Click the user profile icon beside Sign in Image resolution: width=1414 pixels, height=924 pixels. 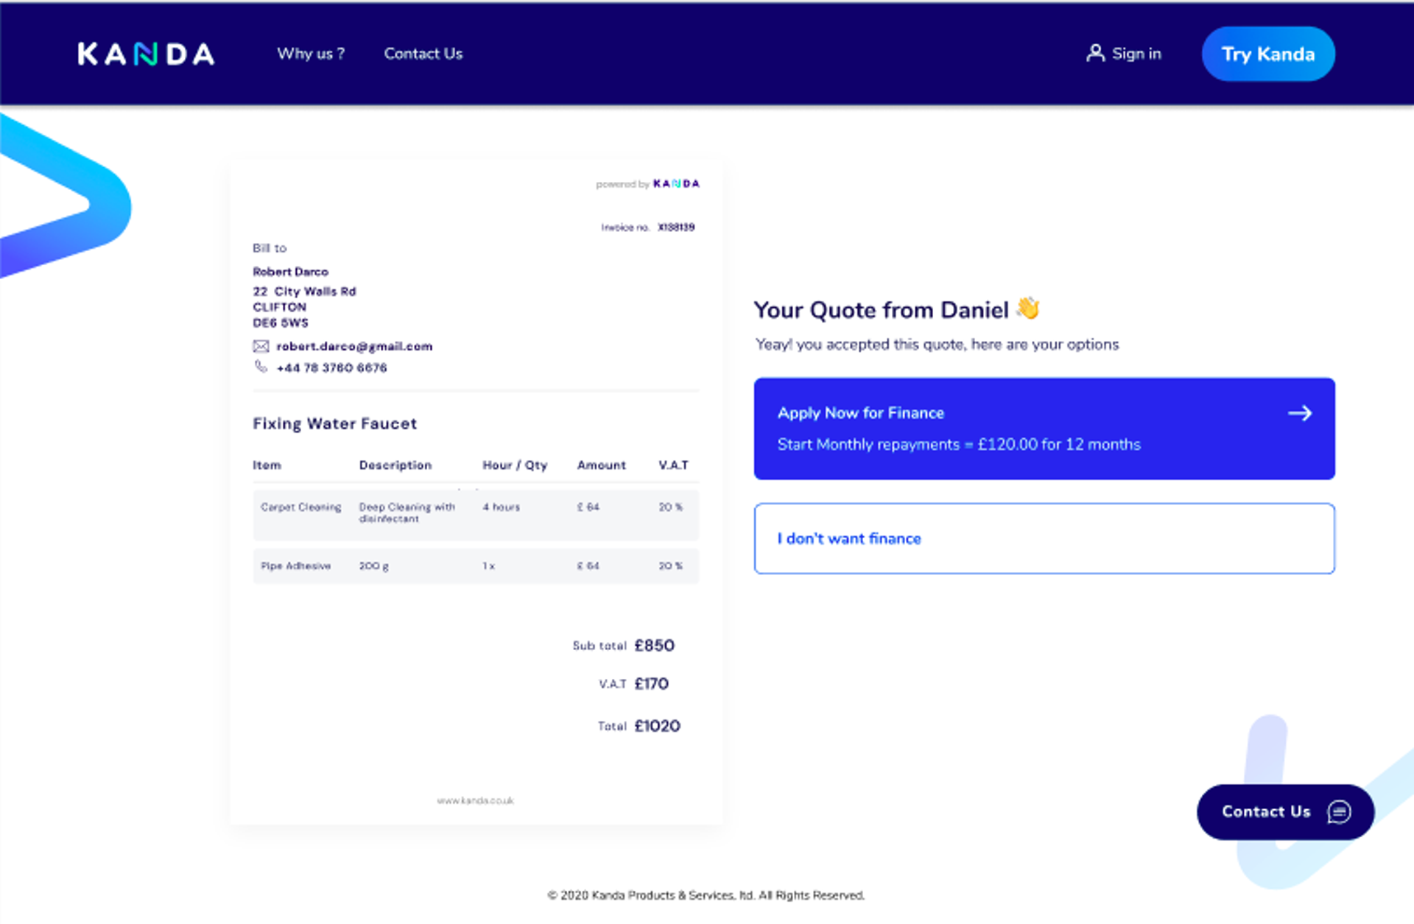(x=1095, y=53)
